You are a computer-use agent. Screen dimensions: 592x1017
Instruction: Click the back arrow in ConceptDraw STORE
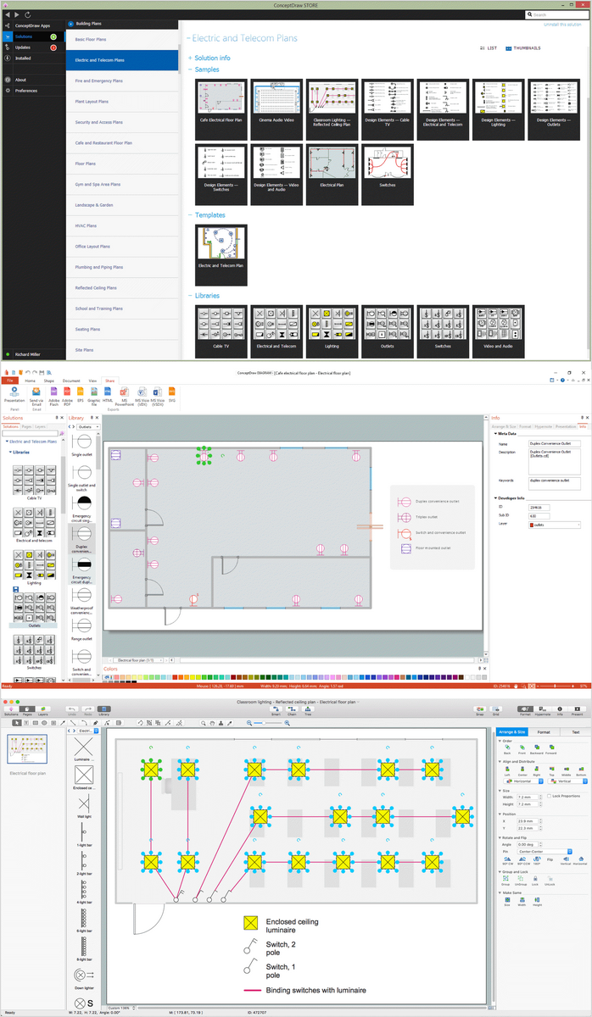pos(8,15)
